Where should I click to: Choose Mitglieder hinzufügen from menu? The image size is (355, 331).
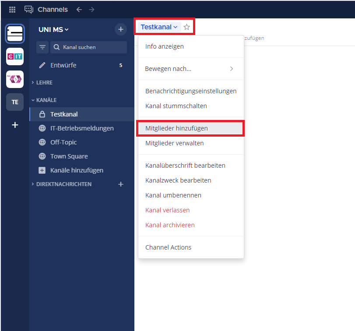click(176, 128)
